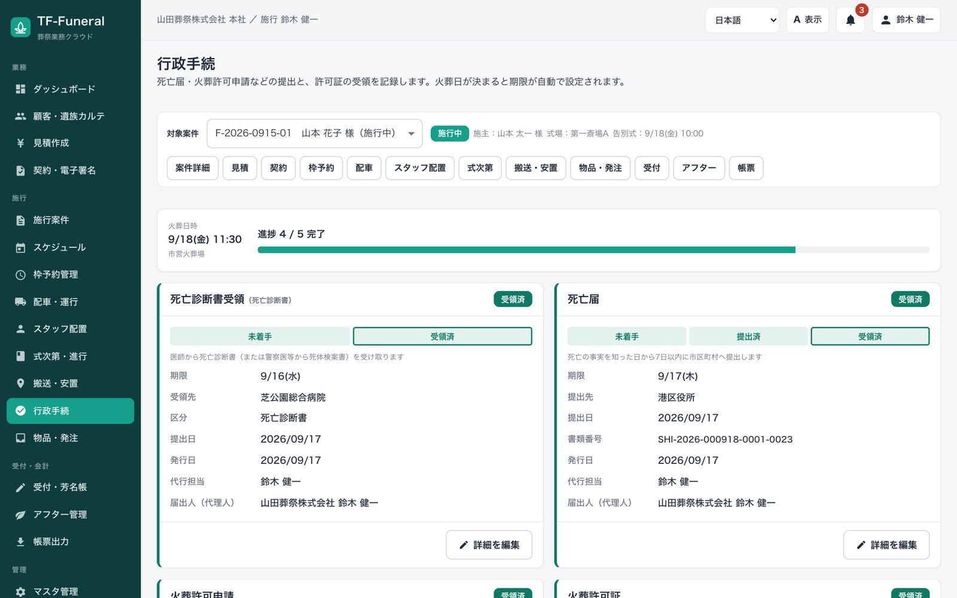This screenshot has width=957, height=598.
Task: Open sidebar 物品・発注 item
Action: point(70,438)
